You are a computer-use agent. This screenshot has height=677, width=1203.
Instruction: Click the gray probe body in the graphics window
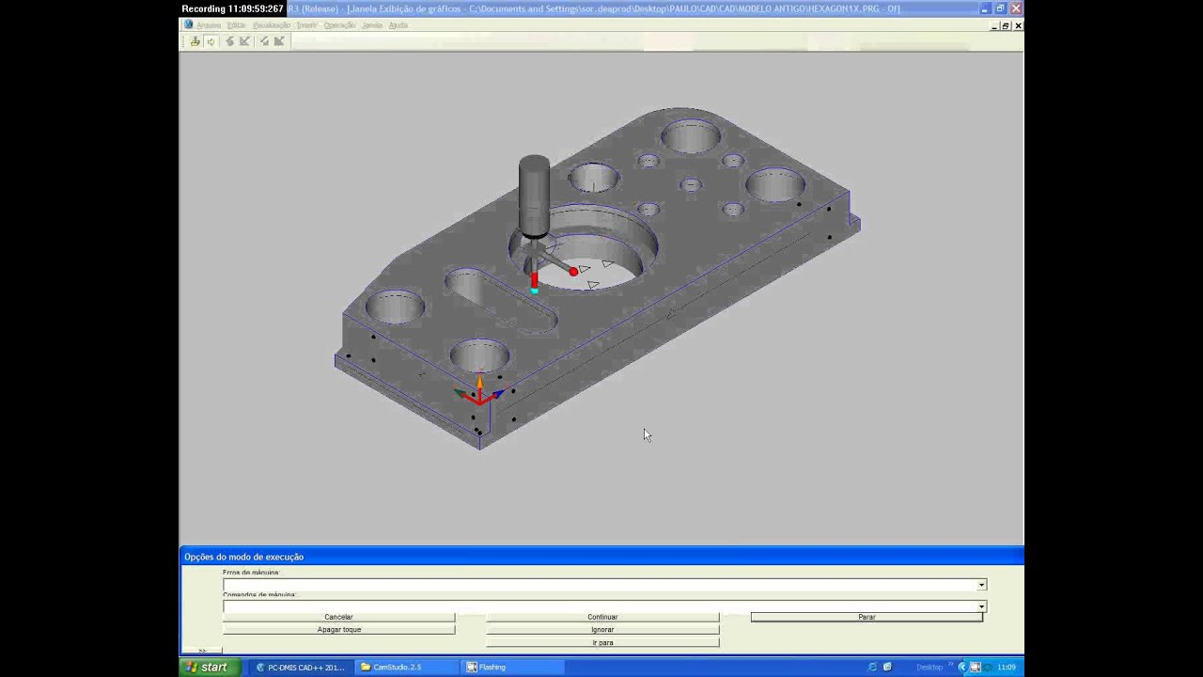(x=534, y=196)
